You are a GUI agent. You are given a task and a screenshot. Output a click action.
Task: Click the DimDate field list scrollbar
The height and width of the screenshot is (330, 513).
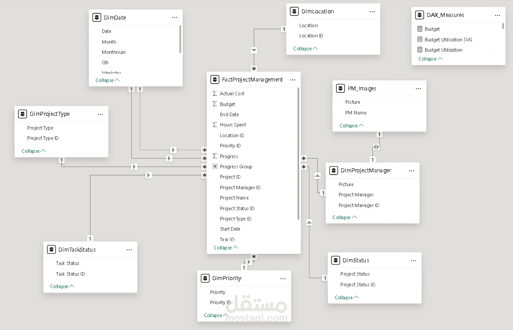(180, 39)
